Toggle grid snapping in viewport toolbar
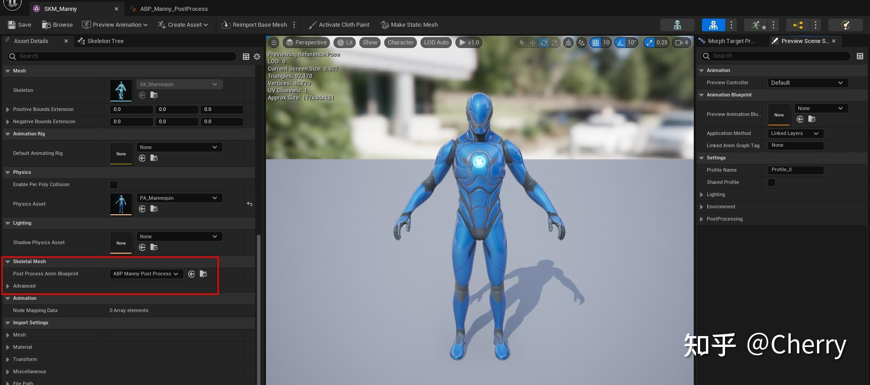The height and width of the screenshot is (385, 870). [x=595, y=43]
